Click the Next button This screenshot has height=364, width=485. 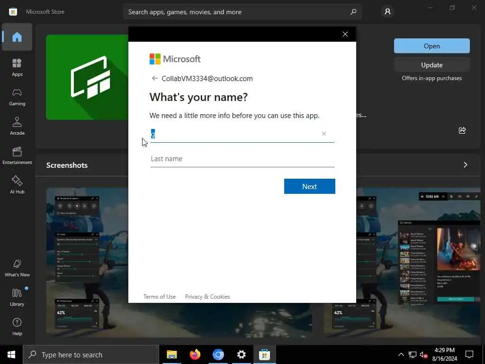point(310,186)
